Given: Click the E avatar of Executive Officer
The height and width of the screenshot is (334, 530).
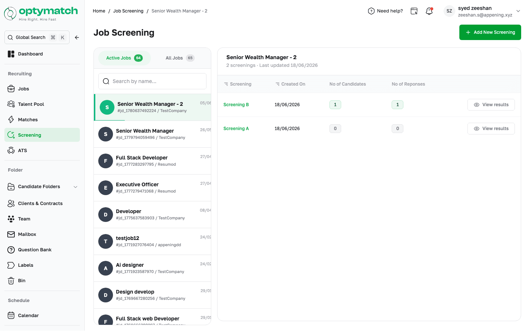Looking at the screenshot, I should 106,188.
